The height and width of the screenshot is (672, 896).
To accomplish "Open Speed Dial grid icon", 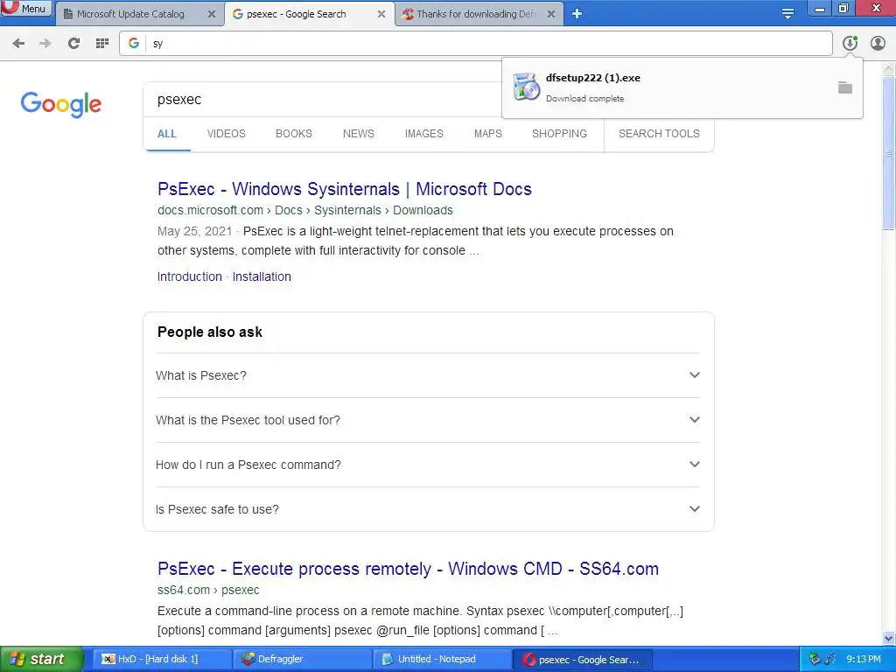I will (102, 44).
